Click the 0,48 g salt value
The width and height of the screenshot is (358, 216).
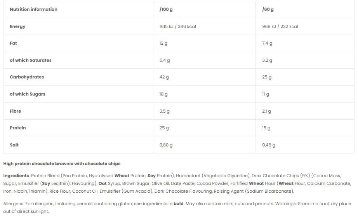[x=269, y=145]
